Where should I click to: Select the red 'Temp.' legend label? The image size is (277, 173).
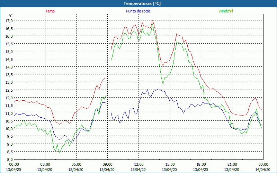(51, 11)
